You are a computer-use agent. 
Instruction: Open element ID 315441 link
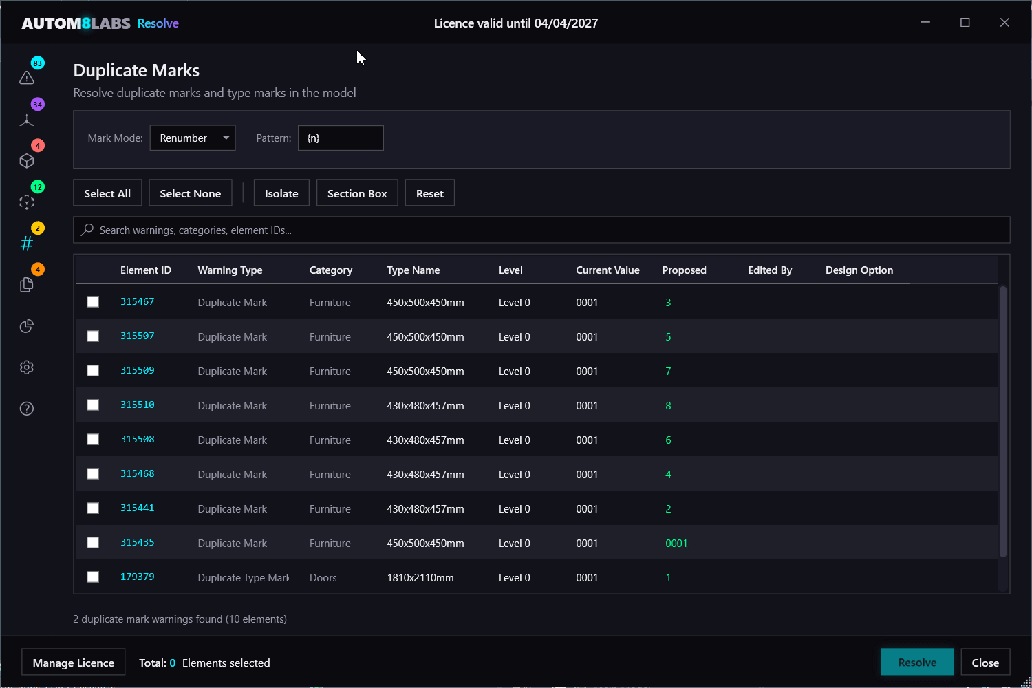coord(138,508)
